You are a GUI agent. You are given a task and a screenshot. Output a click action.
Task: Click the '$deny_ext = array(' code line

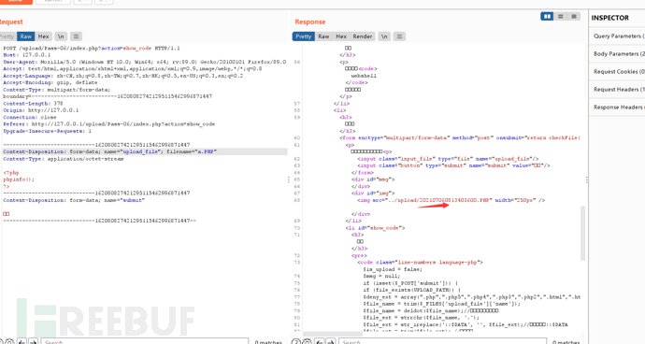472,296
